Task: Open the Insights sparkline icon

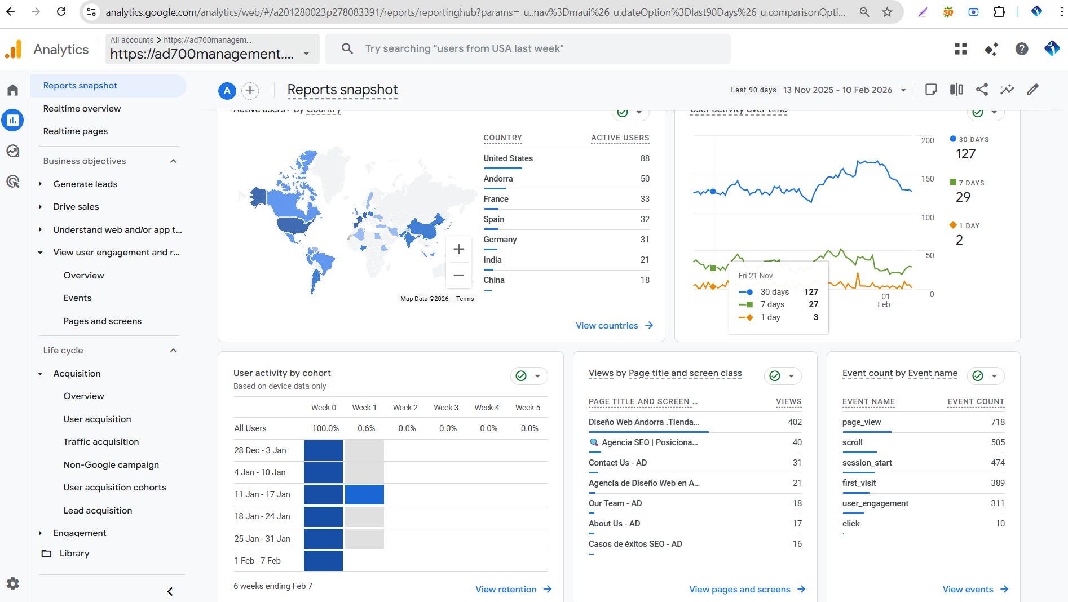Action: point(1007,90)
